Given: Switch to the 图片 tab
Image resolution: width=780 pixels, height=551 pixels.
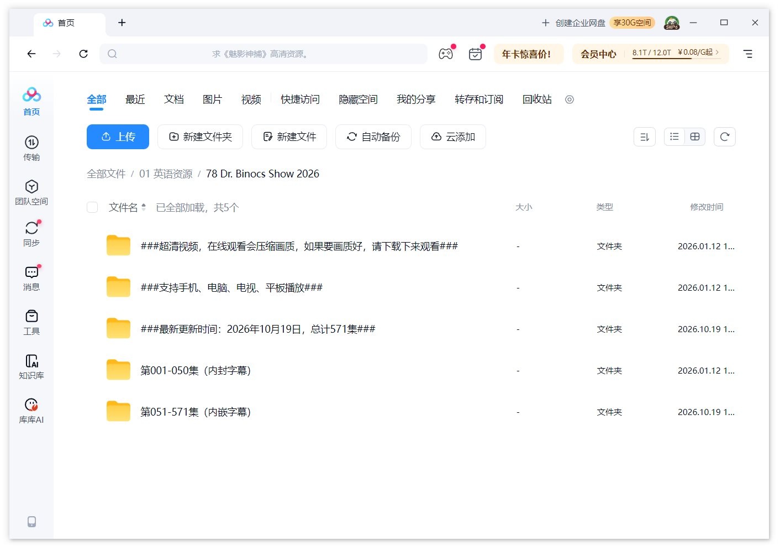Looking at the screenshot, I should pyautogui.click(x=213, y=99).
